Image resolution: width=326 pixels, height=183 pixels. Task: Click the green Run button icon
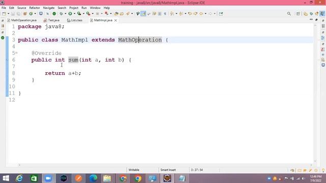(x=70, y=14)
